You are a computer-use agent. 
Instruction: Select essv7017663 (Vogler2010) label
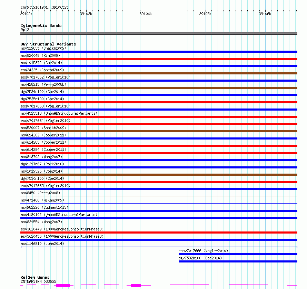(x=46, y=106)
